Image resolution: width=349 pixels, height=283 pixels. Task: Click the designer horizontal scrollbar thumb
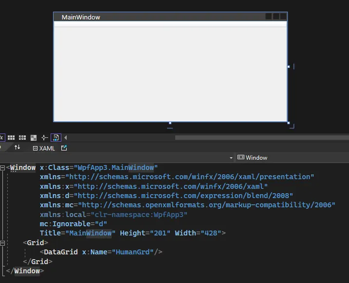(262, 138)
